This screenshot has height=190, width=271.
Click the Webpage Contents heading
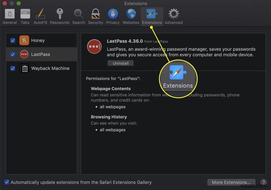click(x=111, y=89)
